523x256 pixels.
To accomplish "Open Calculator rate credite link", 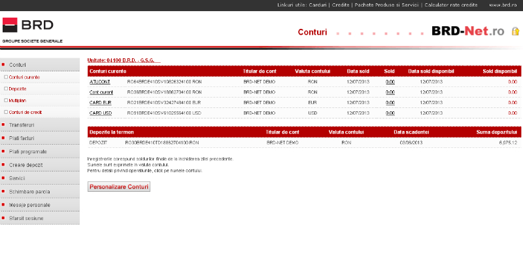I will point(450,5).
